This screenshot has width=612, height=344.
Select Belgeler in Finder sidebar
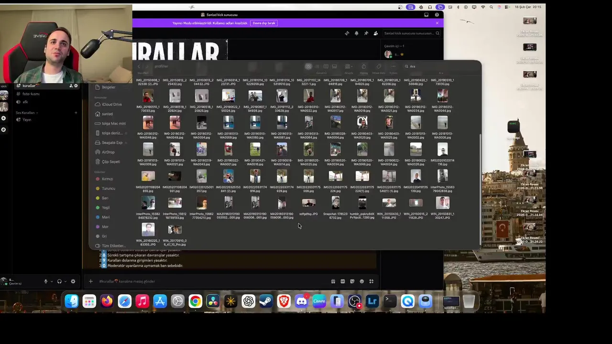point(109,87)
